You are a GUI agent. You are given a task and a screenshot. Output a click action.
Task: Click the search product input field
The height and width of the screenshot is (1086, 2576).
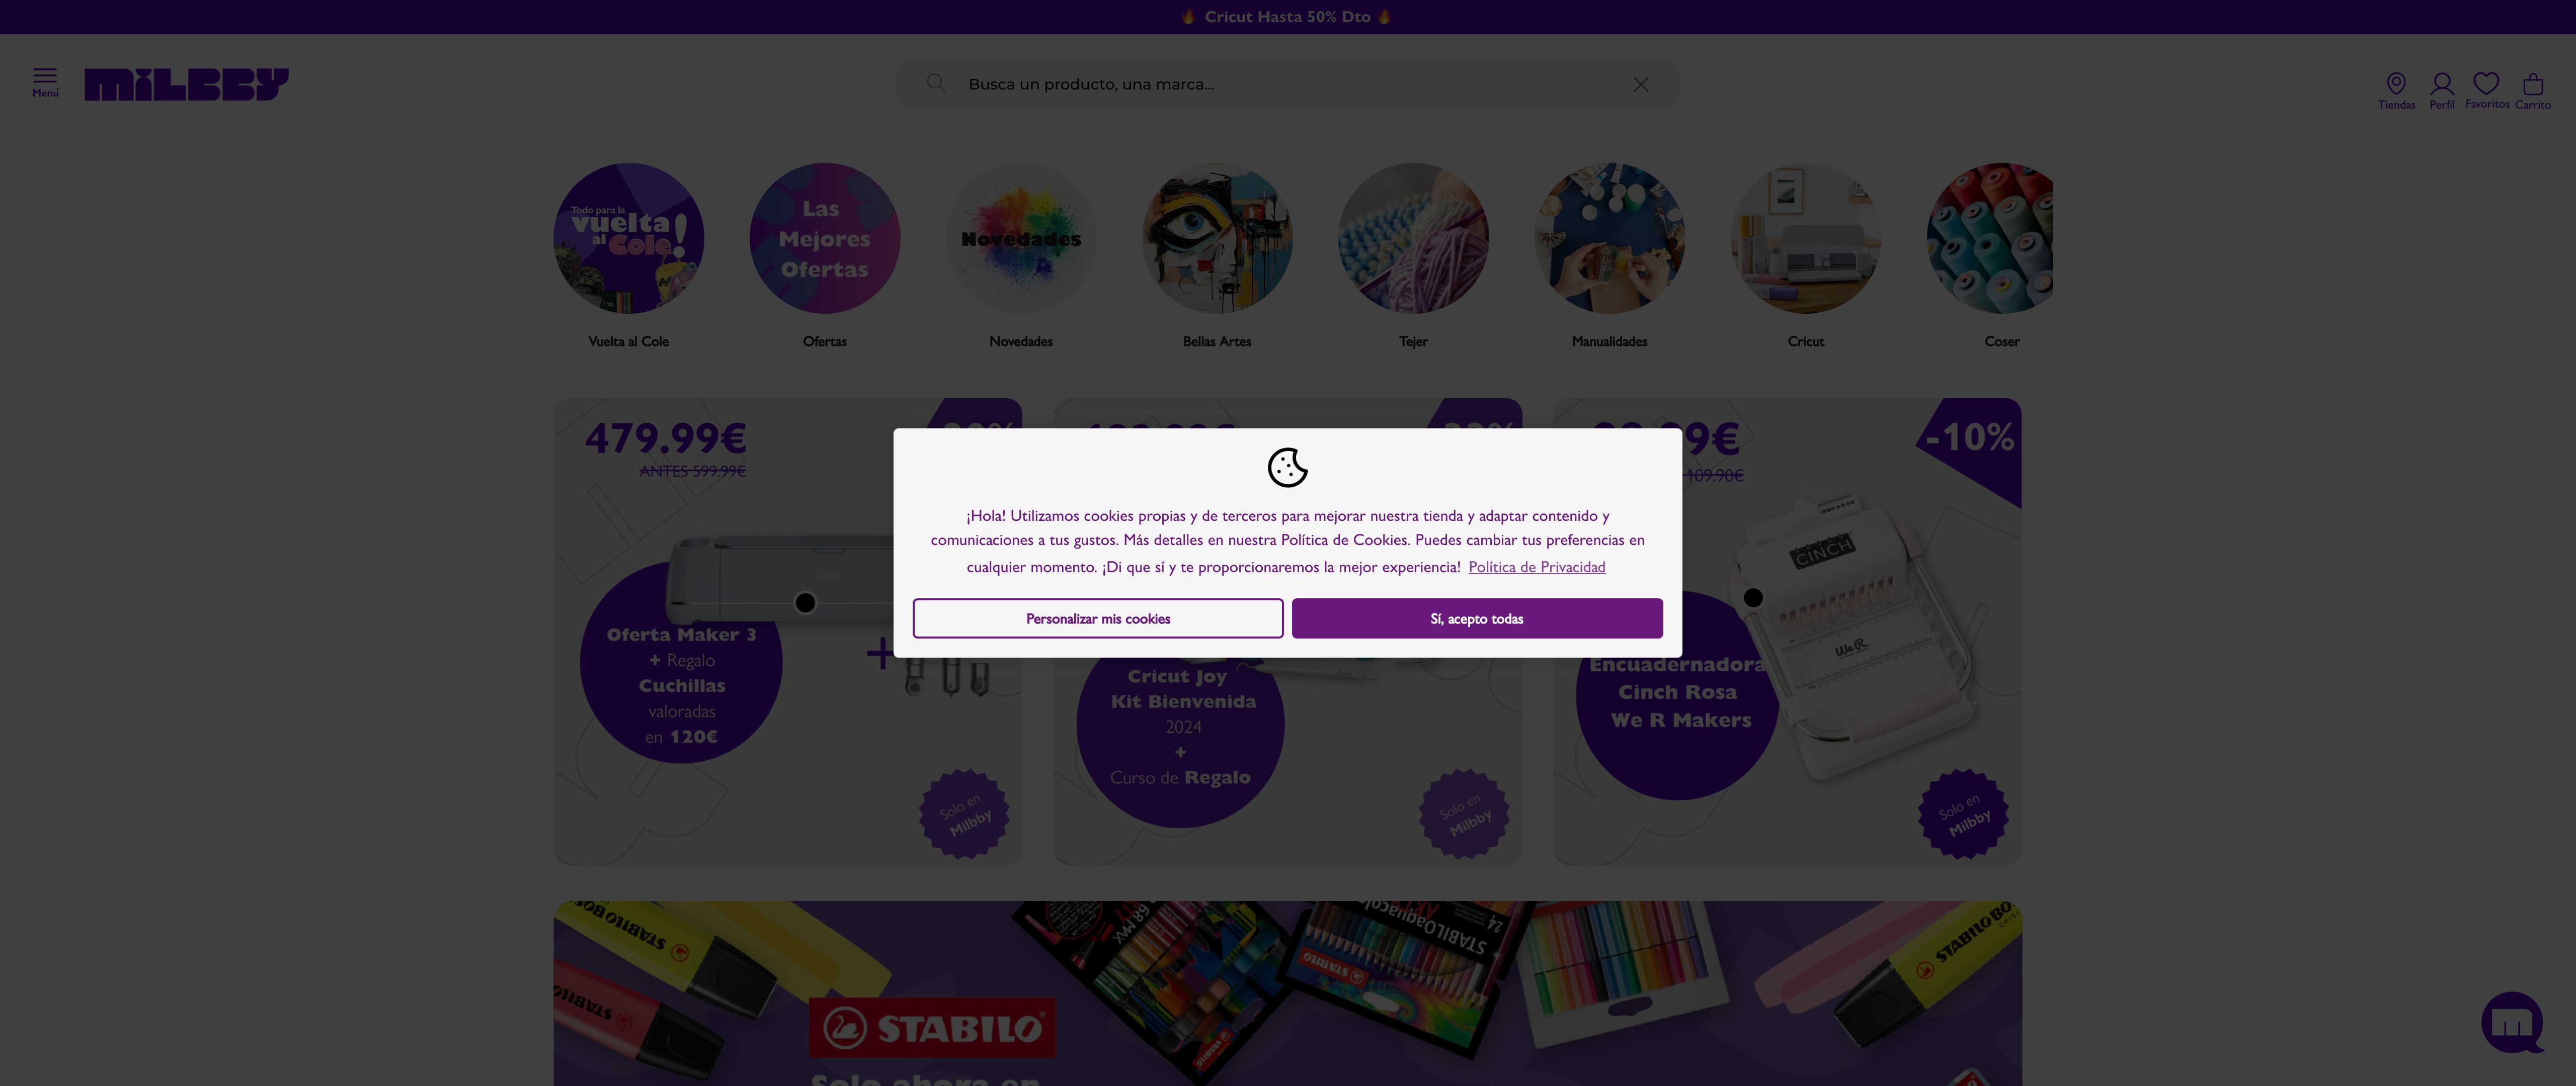[x=1287, y=84]
